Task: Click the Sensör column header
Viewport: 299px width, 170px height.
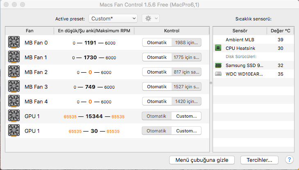Action: click(240, 31)
